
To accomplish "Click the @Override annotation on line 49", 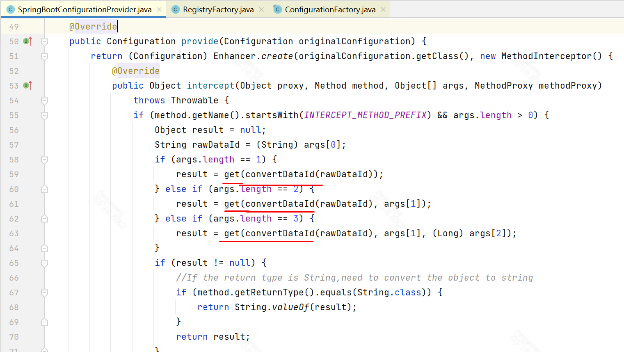I will tap(93, 27).
